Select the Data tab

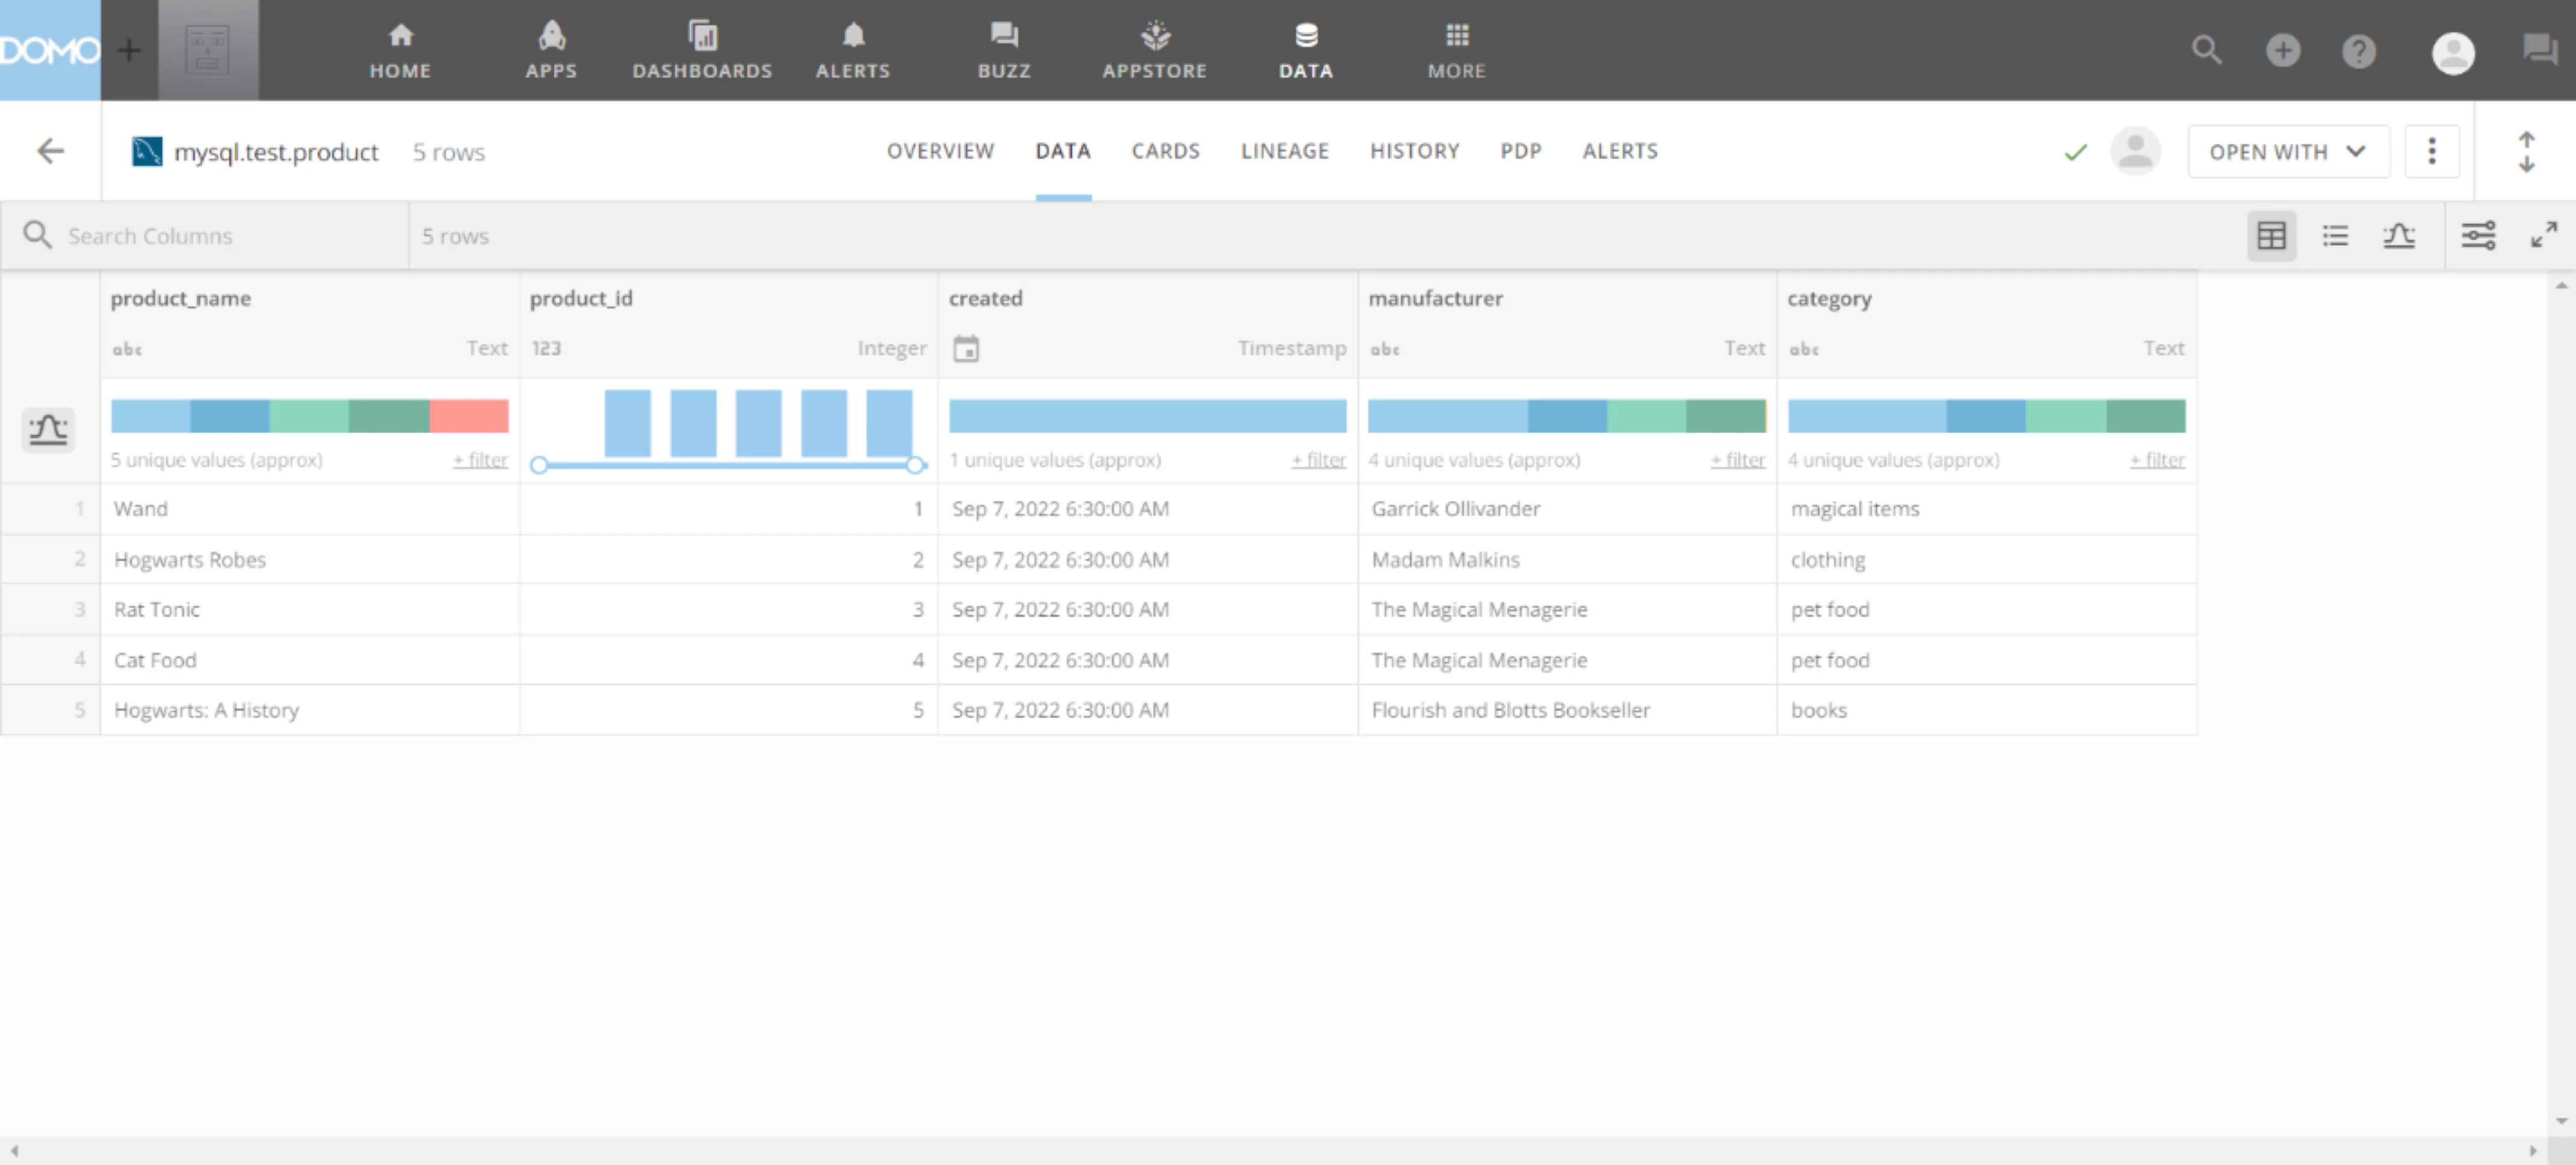pos(1063,151)
